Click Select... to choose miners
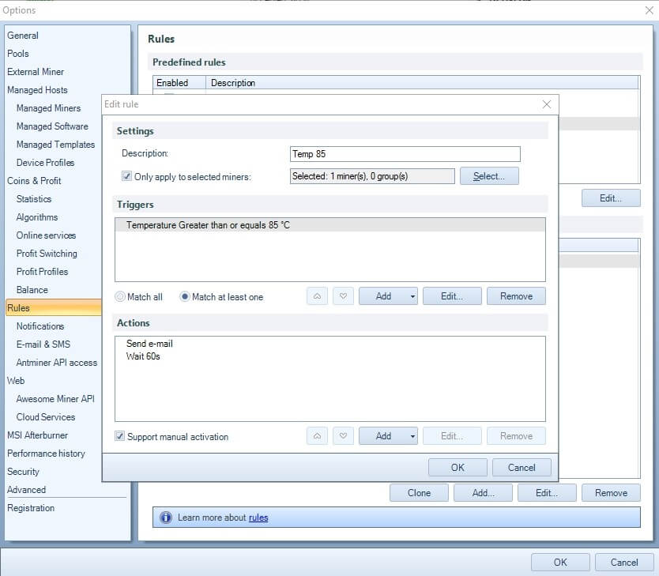Viewport: 659px width, 576px height. (x=489, y=176)
